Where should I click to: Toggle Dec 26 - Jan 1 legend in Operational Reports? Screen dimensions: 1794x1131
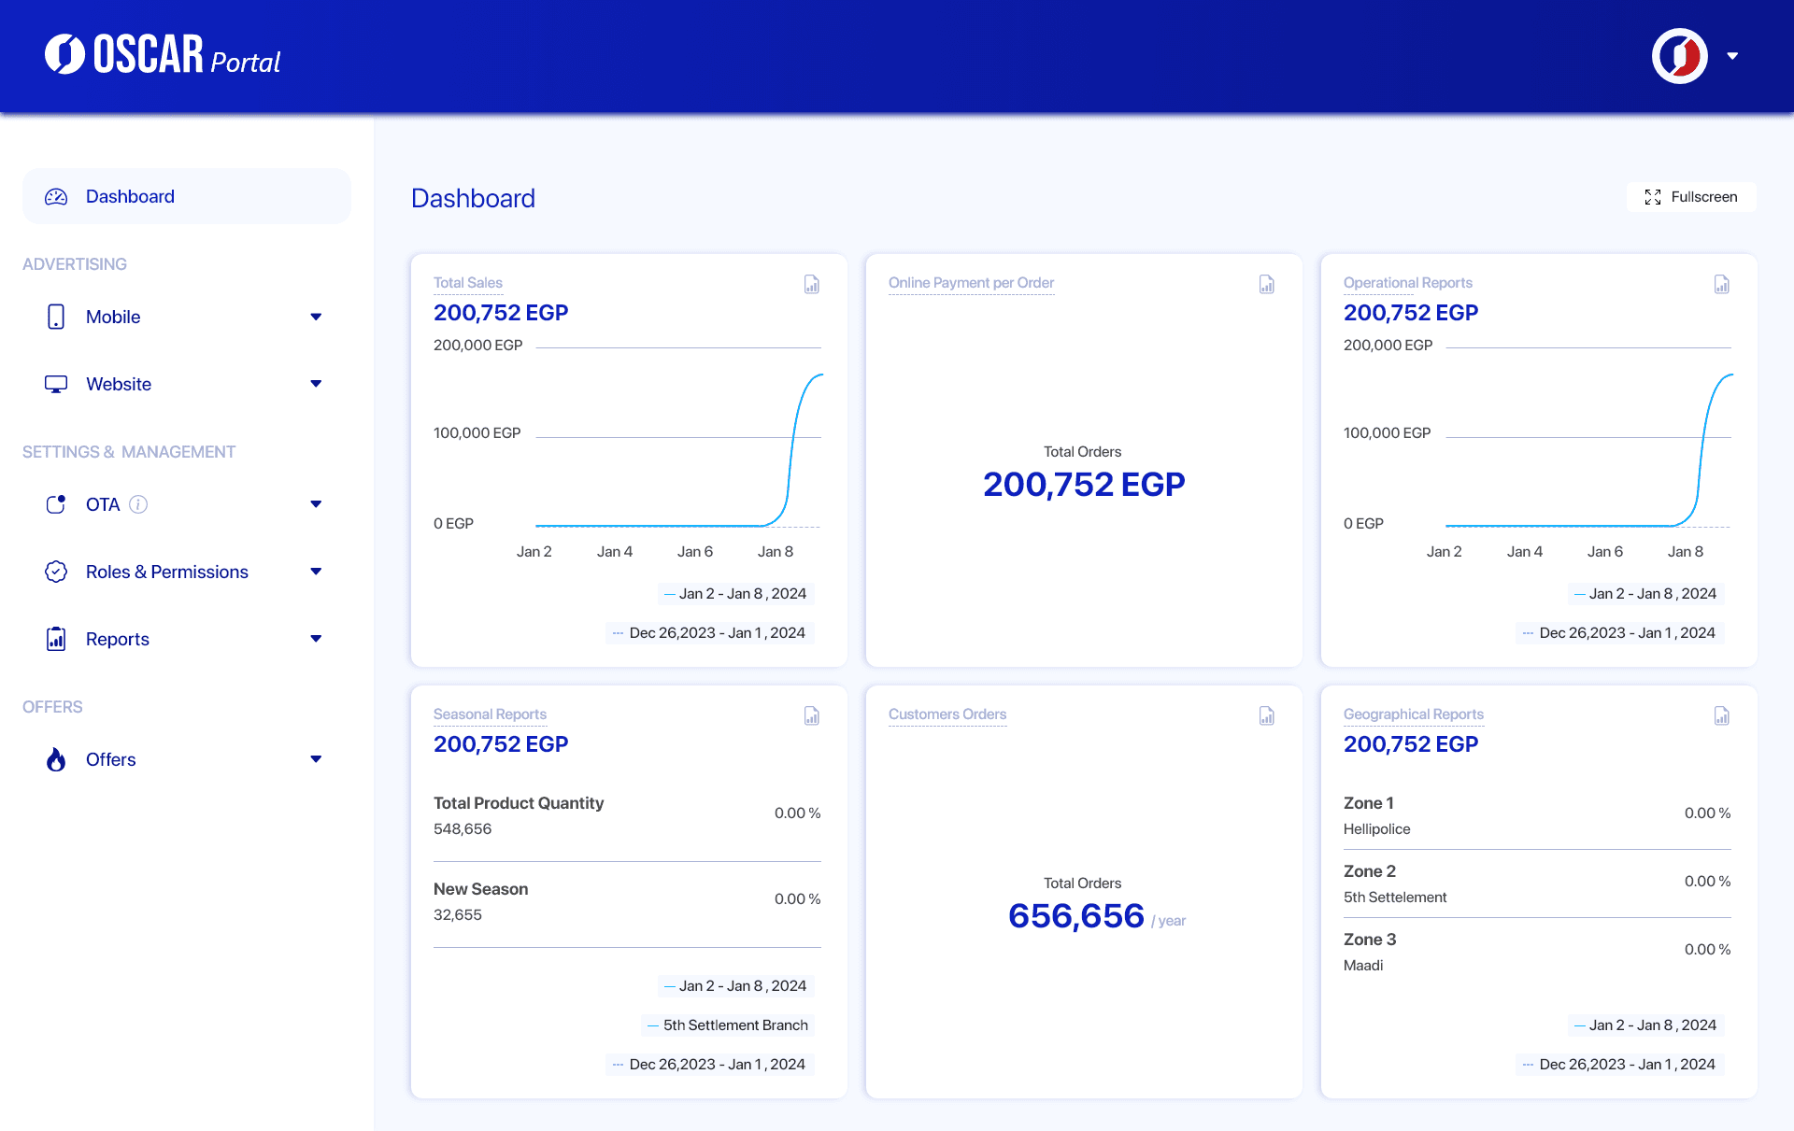coord(1620,632)
